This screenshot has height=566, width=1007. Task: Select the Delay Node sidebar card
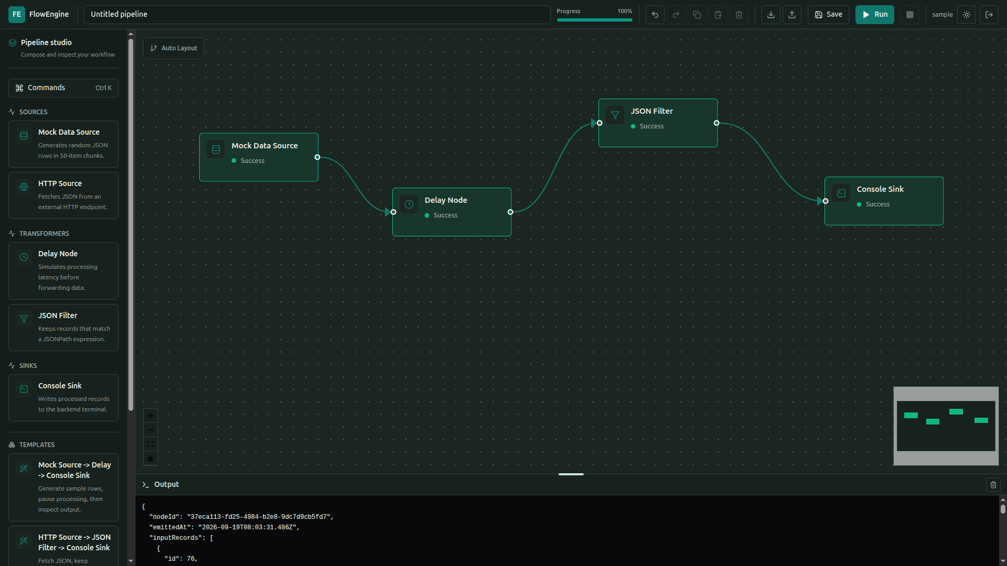click(63, 271)
